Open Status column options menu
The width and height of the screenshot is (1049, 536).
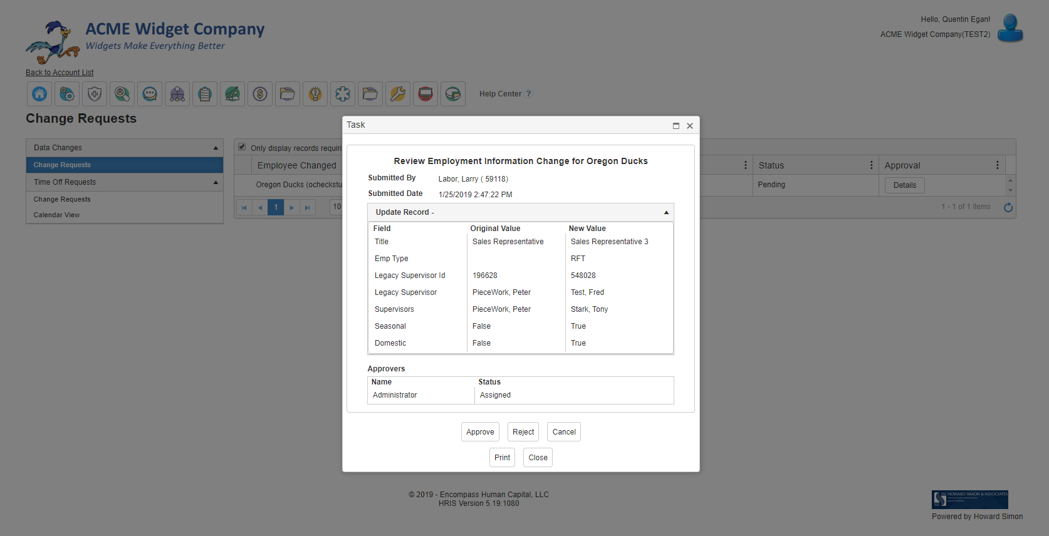click(872, 165)
